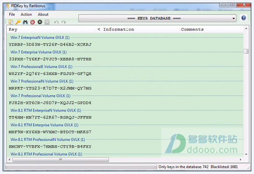Open settings with the gear icon

(40, 22)
